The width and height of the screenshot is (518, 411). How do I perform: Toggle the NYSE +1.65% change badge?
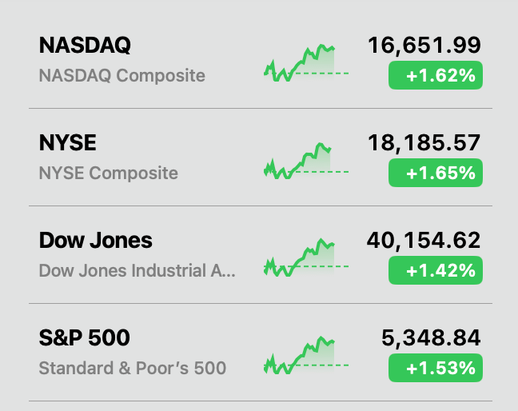click(x=435, y=174)
